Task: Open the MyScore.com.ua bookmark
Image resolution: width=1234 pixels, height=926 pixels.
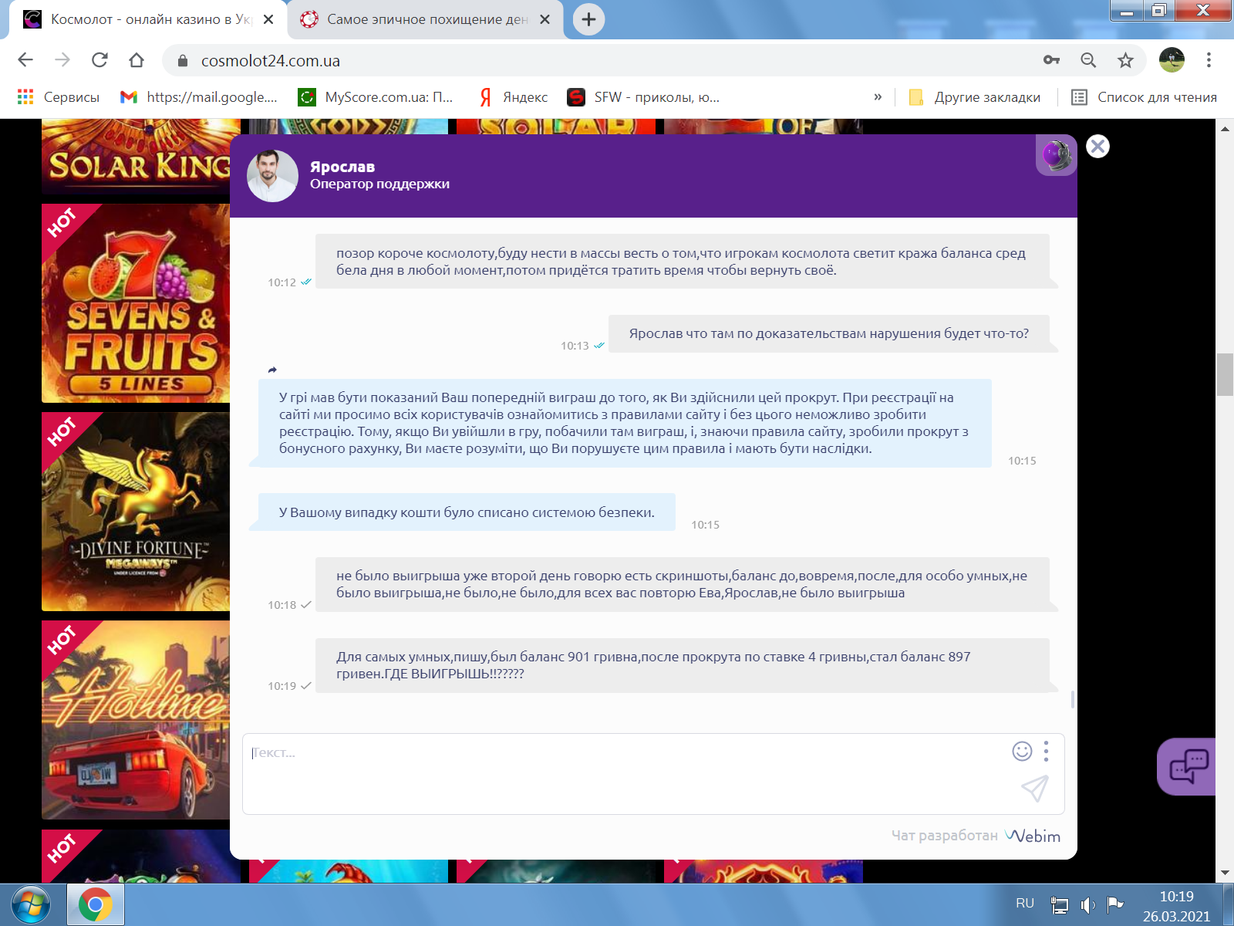Action: 376,97
